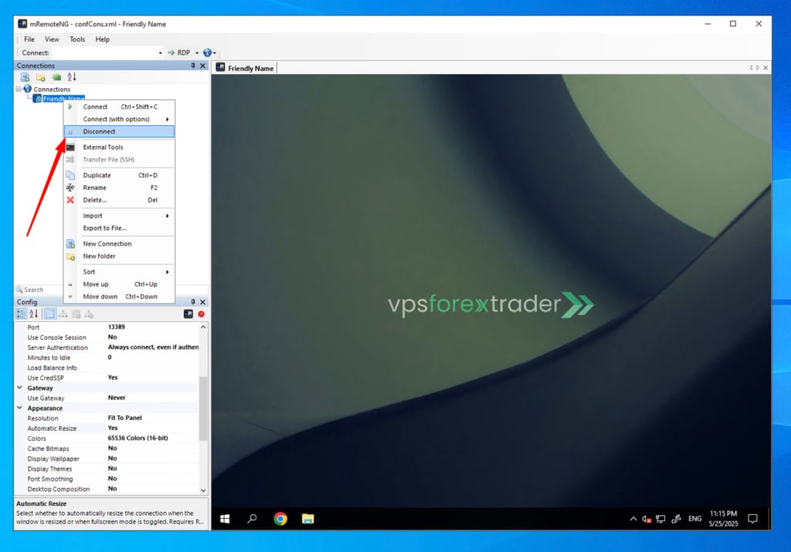Open the File menu

[x=29, y=39]
